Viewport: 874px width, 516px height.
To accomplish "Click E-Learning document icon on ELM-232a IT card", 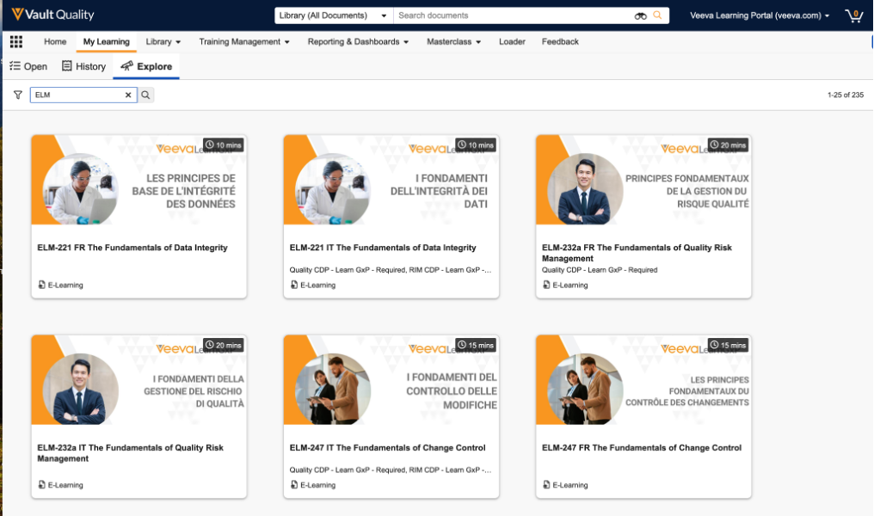I will [42, 485].
